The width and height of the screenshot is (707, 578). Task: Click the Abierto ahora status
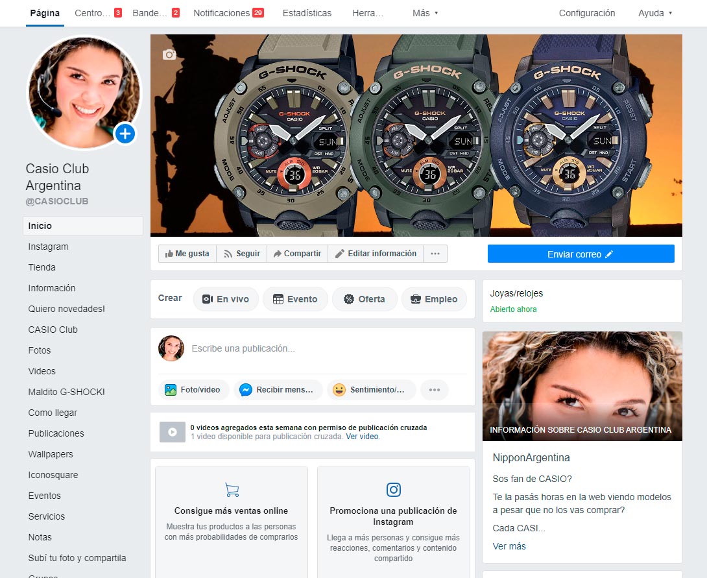513,309
